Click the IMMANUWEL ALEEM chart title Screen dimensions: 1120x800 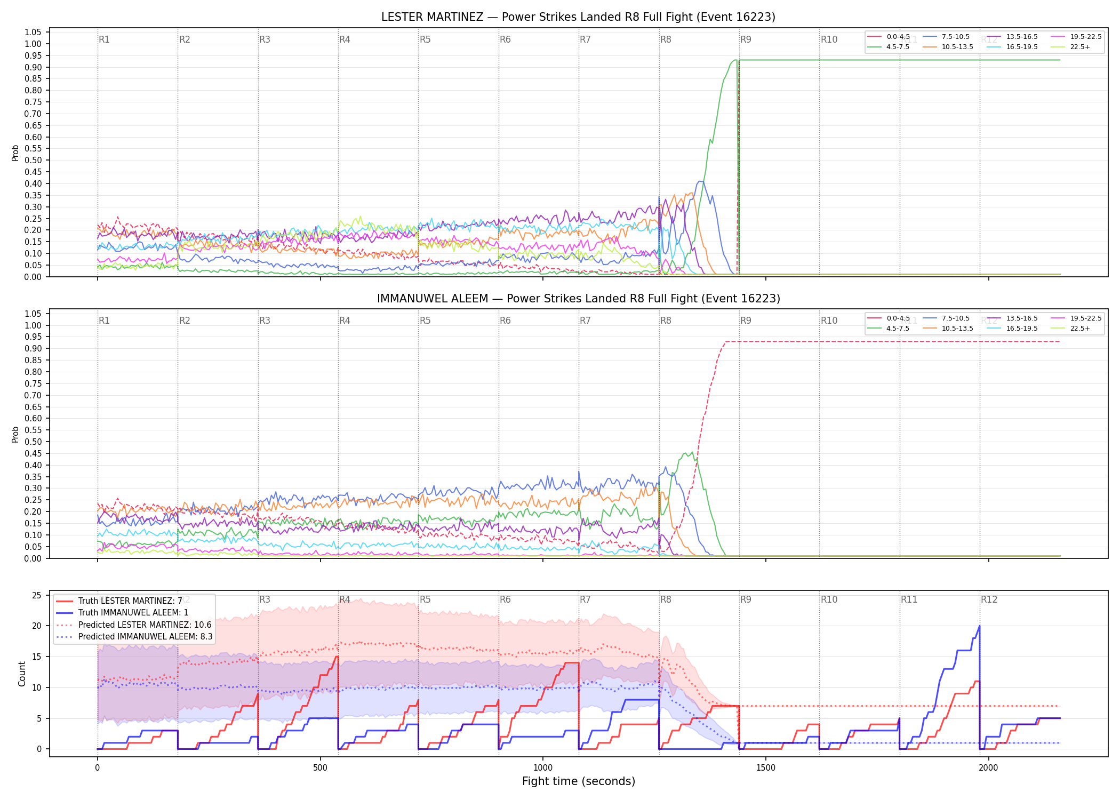click(579, 299)
